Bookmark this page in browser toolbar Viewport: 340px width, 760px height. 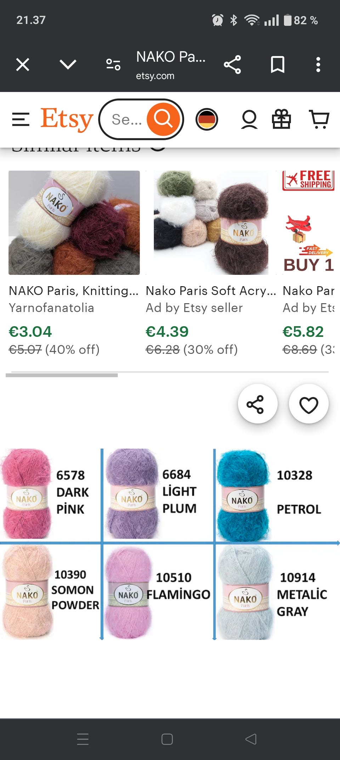coord(277,64)
